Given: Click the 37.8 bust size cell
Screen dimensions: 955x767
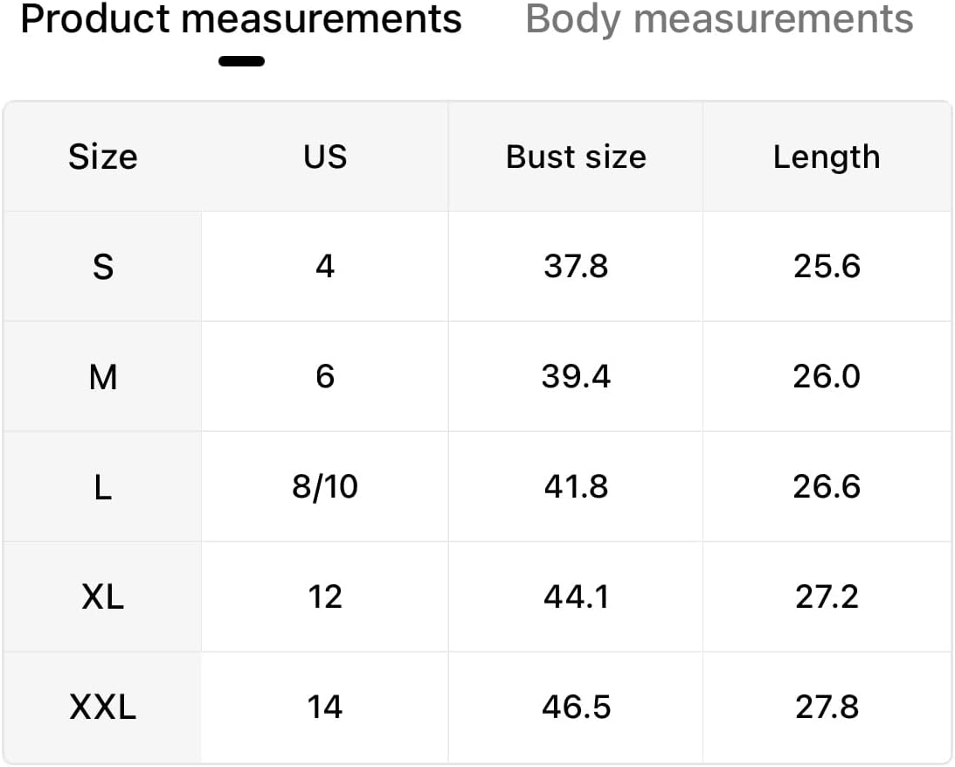Looking at the screenshot, I should click(576, 267).
